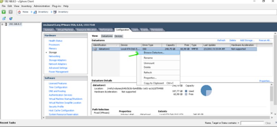Click the new virtual machine toolbar icon

click(4, 18)
